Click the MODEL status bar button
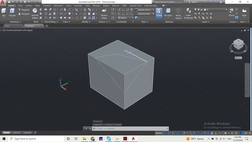This screenshot has height=142, width=252. 159,133
